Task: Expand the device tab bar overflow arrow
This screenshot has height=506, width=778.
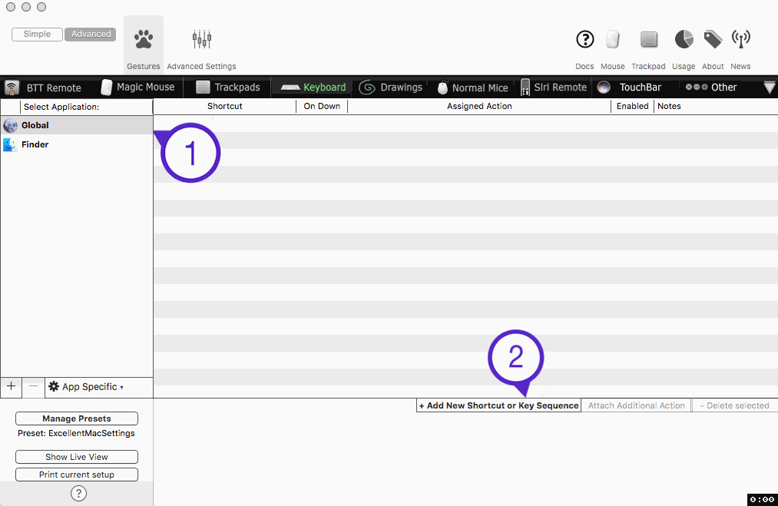Action: pos(769,88)
